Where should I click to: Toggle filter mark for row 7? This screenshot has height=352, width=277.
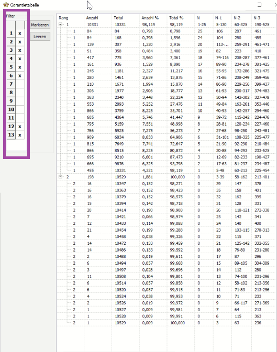click(20, 84)
